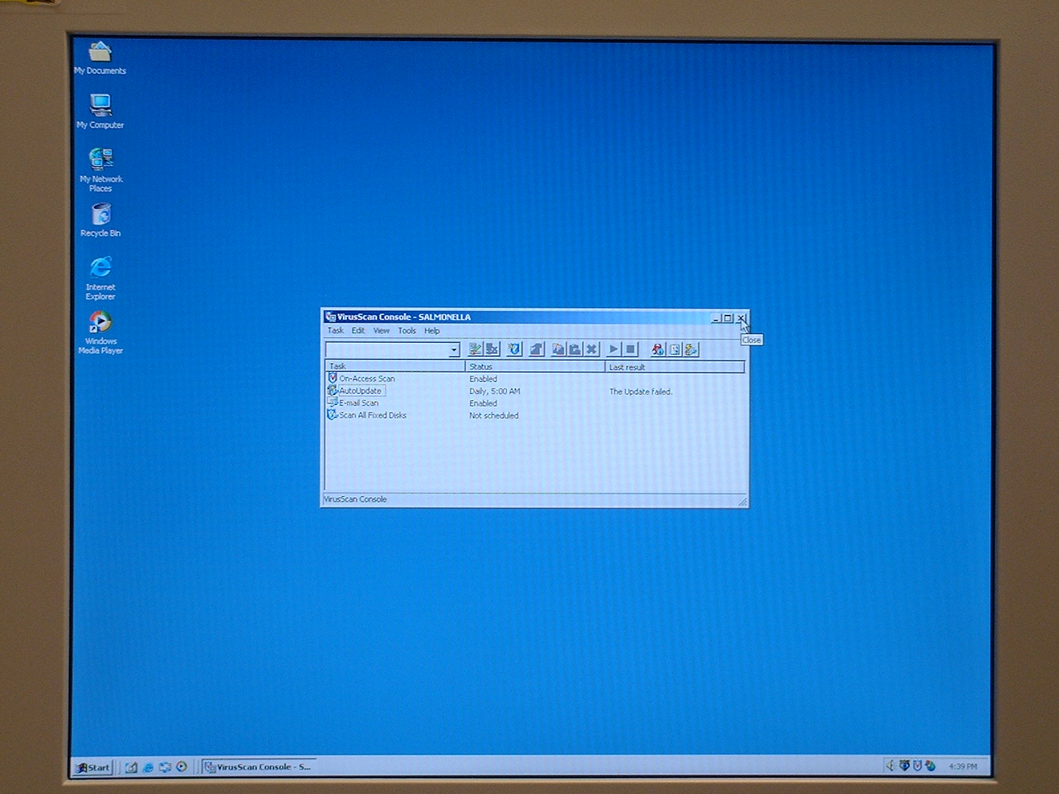The width and height of the screenshot is (1059, 794).
Task: Click the toolbar shield icon
Action: click(514, 349)
